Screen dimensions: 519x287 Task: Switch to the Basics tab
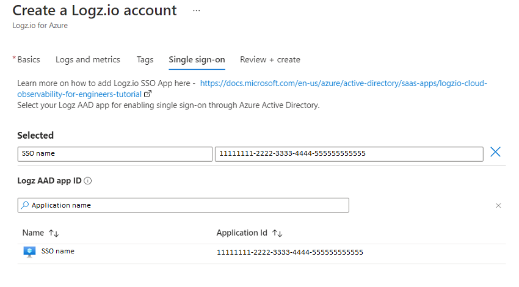(28, 60)
